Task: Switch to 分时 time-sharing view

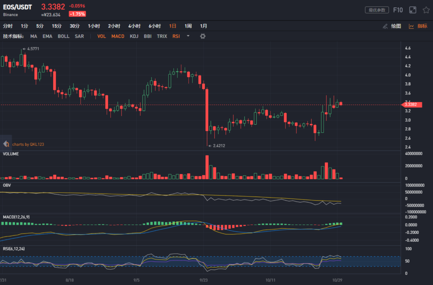Action: click(x=8, y=26)
